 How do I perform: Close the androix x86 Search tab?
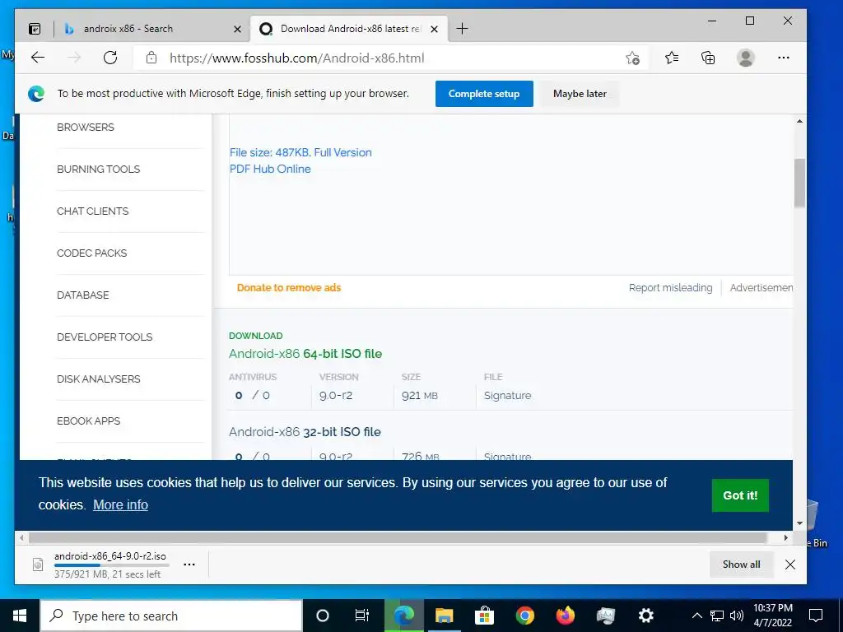pyautogui.click(x=237, y=29)
